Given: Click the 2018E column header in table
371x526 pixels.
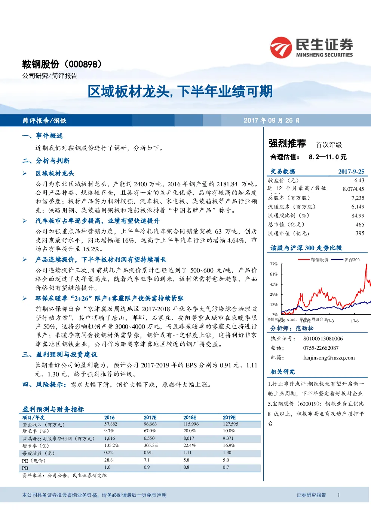Looking at the screenshot, I should (190, 417).
